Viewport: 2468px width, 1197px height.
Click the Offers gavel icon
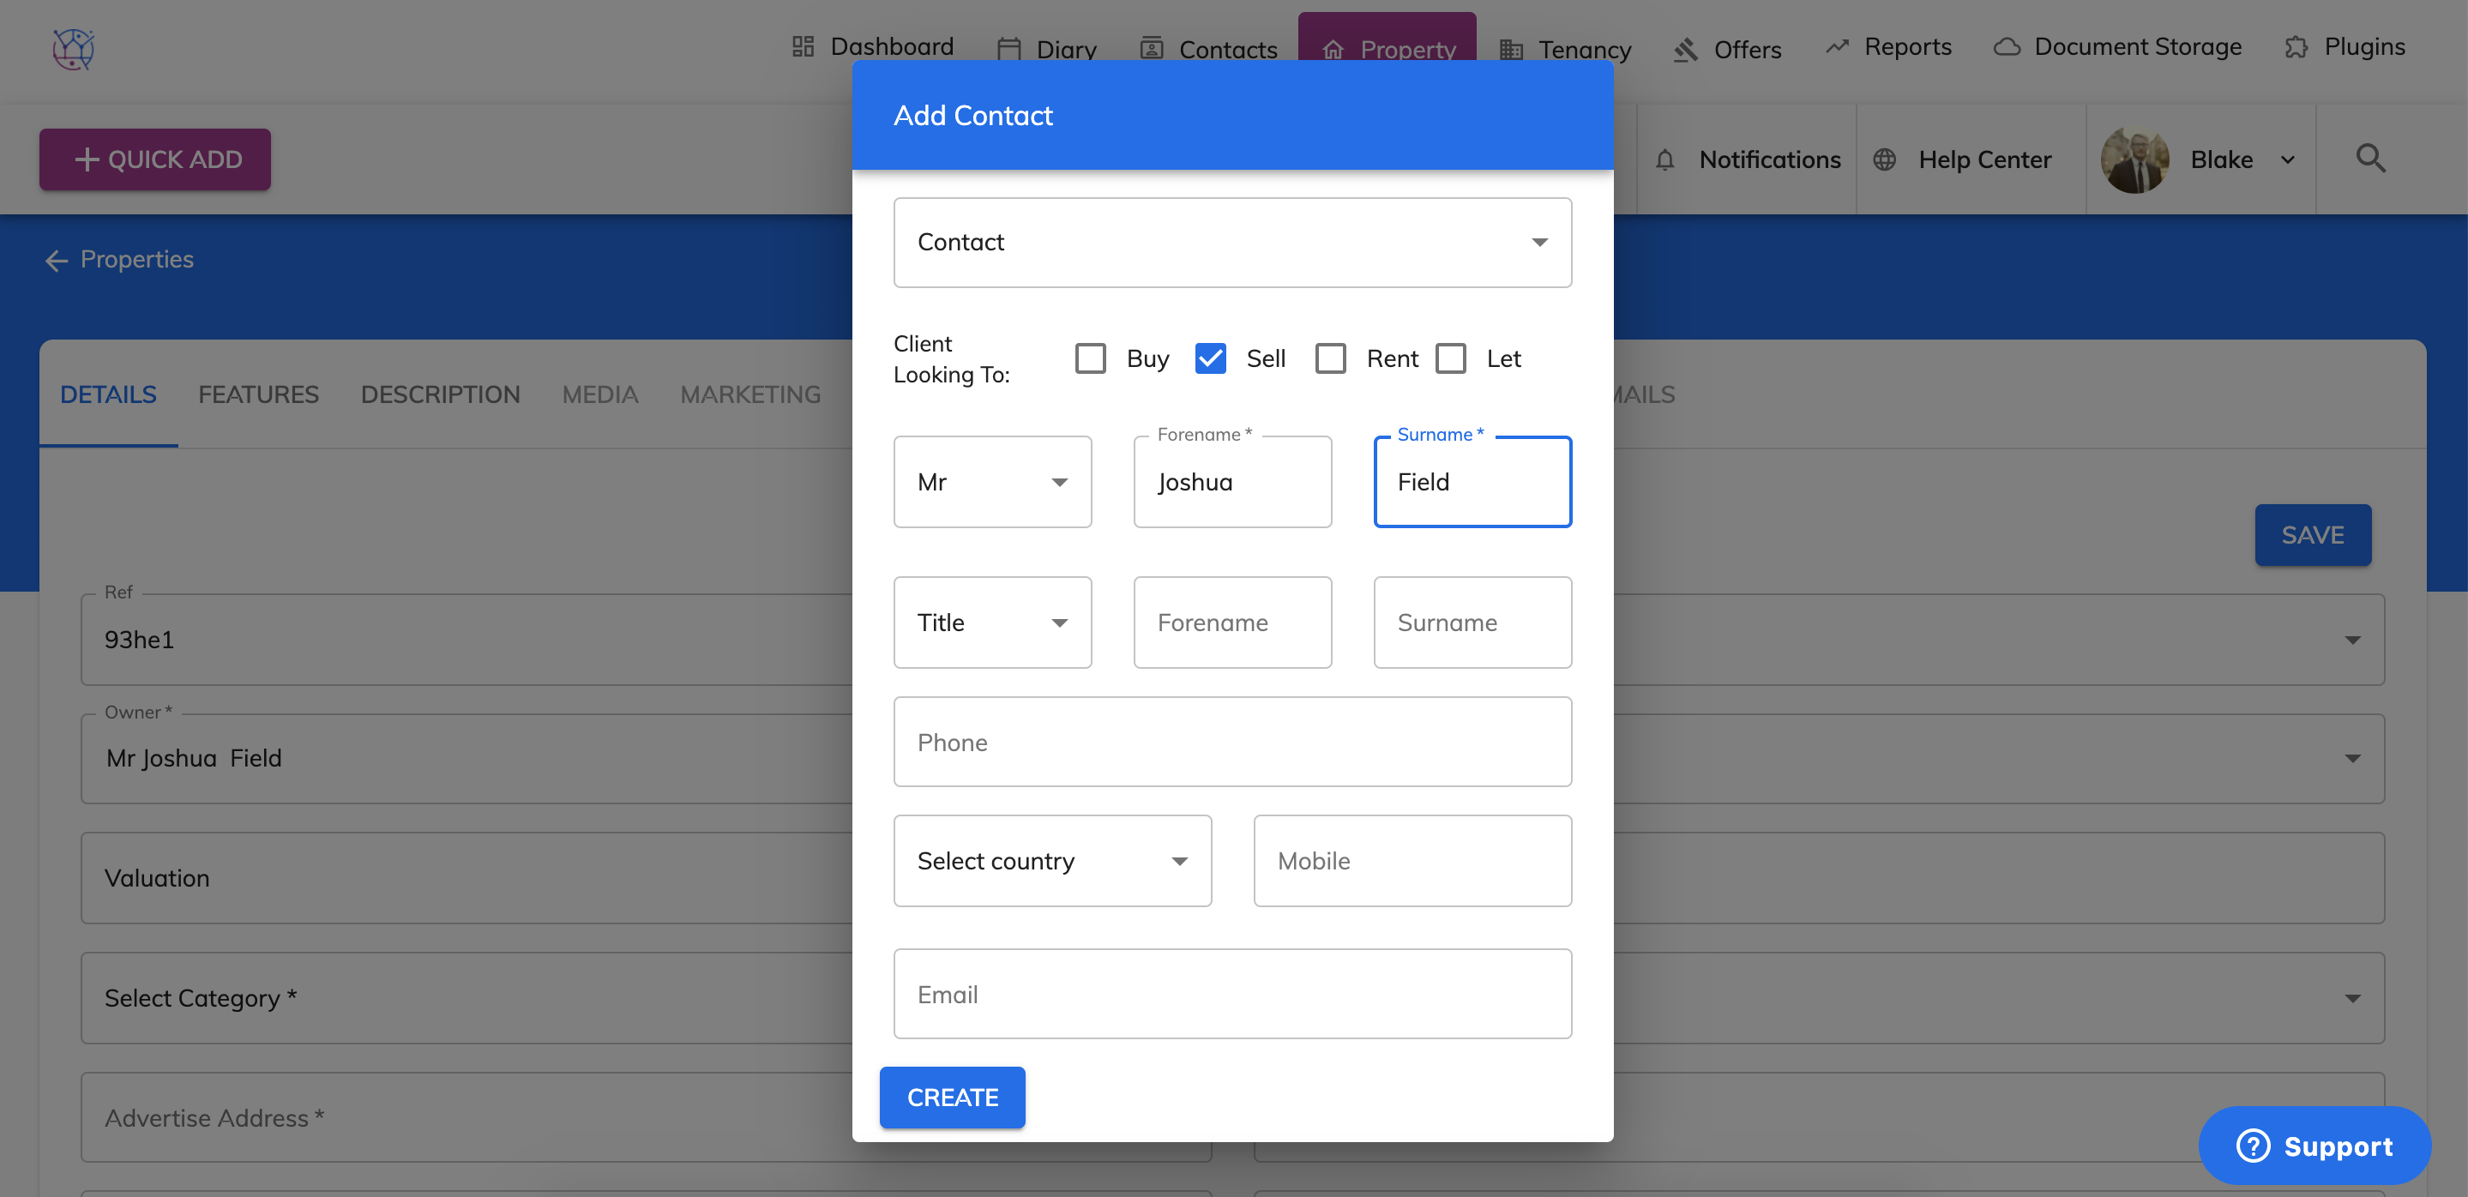pyautogui.click(x=1685, y=50)
